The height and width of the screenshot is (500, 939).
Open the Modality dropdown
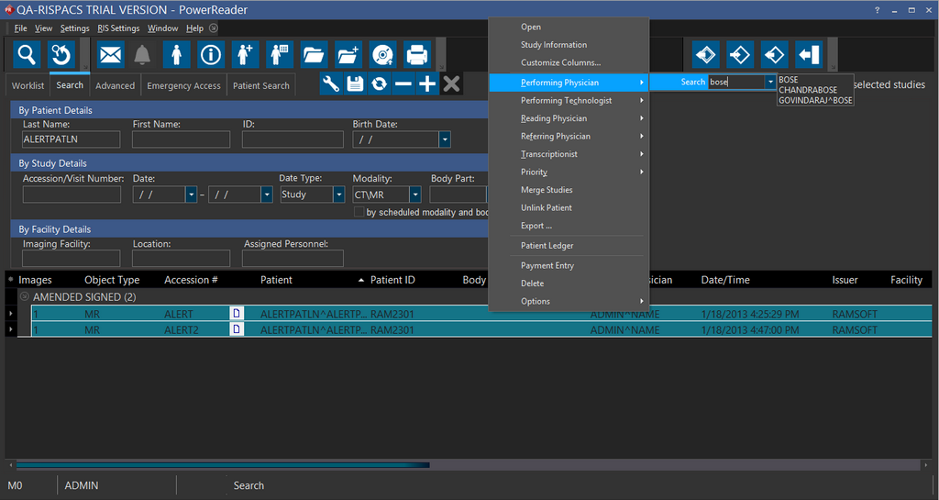click(415, 194)
